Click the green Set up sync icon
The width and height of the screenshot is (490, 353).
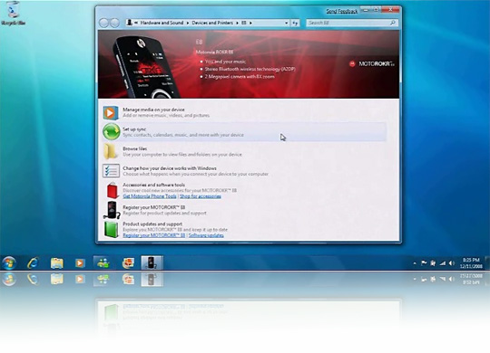[x=112, y=131]
